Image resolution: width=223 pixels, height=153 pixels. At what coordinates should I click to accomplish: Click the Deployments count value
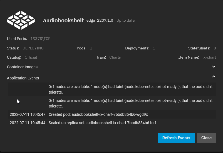coord(154,48)
